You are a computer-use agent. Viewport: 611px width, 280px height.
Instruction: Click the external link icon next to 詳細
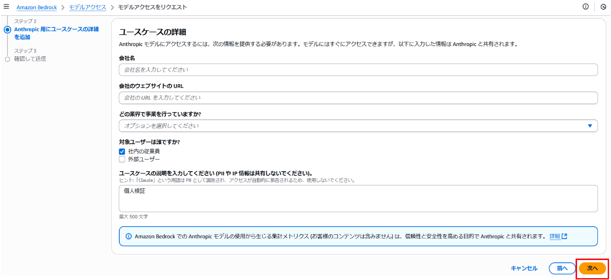pos(564,236)
